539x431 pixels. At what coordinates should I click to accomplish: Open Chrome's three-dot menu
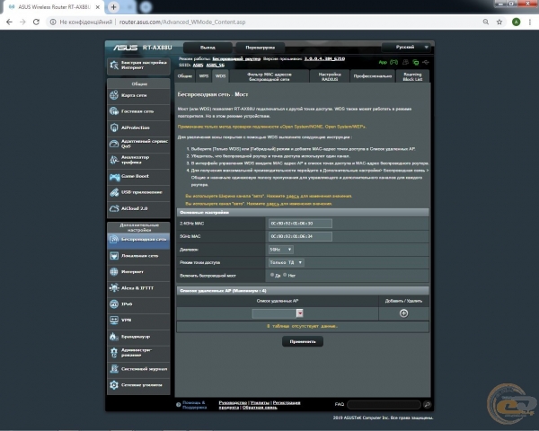click(x=530, y=22)
